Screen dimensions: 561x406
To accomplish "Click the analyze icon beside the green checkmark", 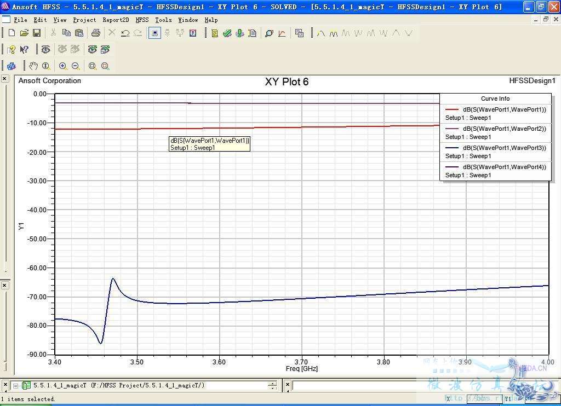I will tap(240, 33).
